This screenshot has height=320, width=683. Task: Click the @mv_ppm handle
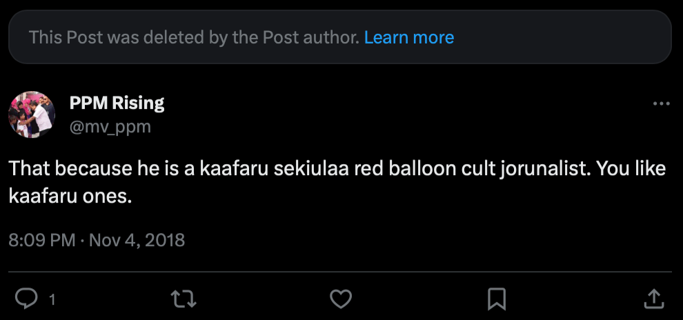(x=110, y=126)
